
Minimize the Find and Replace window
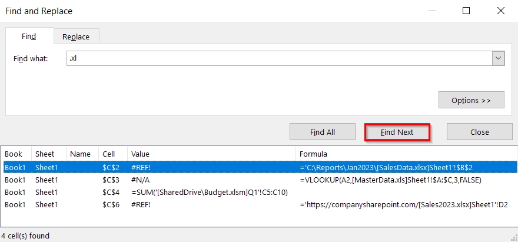pyautogui.click(x=431, y=11)
